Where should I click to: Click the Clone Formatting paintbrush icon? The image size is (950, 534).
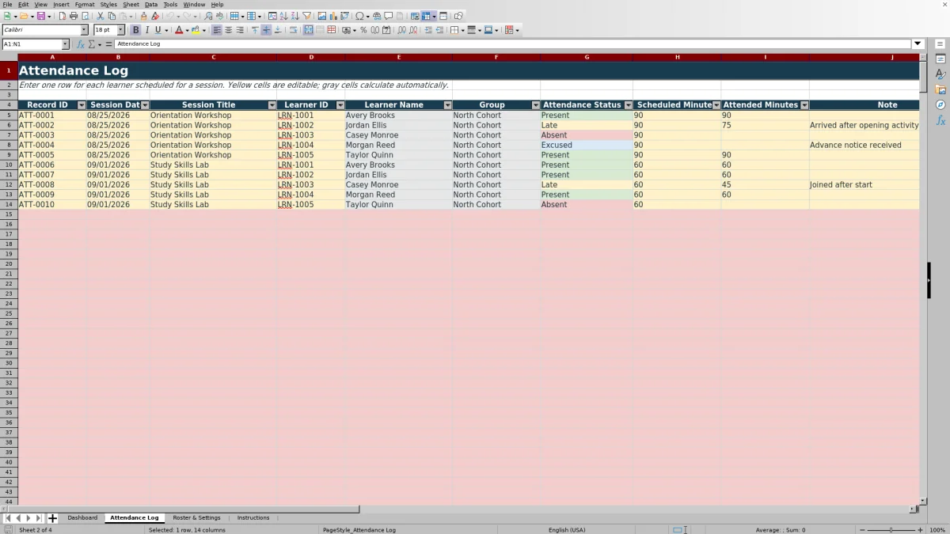click(x=143, y=16)
